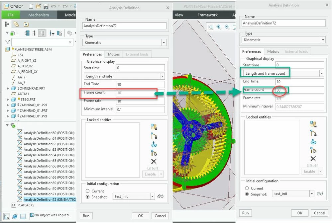Image resolution: width=332 pixels, height=223 pixels.
Task: Open the Kinematic type dropdown in the Length and rate dialog
Action: (164, 42)
